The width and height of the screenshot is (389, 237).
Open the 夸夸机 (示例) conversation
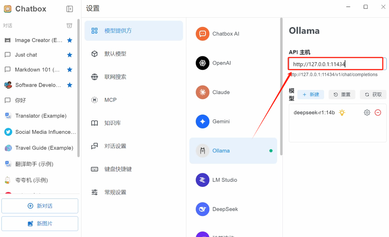click(x=39, y=180)
